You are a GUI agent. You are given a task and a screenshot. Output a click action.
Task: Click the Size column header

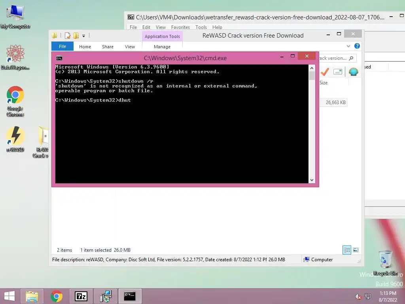click(324, 83)
